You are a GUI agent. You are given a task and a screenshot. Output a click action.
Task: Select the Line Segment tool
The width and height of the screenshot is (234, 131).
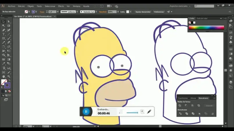(9, 34)
